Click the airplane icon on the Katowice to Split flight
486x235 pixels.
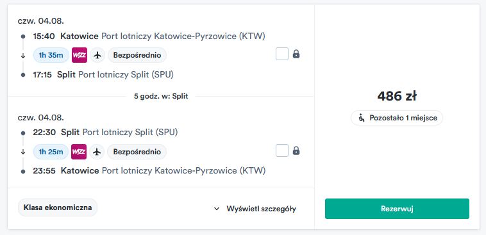97,55
